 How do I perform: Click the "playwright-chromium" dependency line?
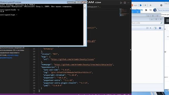coord(60,75)
